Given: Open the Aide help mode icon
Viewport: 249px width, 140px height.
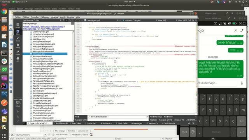Looking at the screenshot, I should point(18,59).
